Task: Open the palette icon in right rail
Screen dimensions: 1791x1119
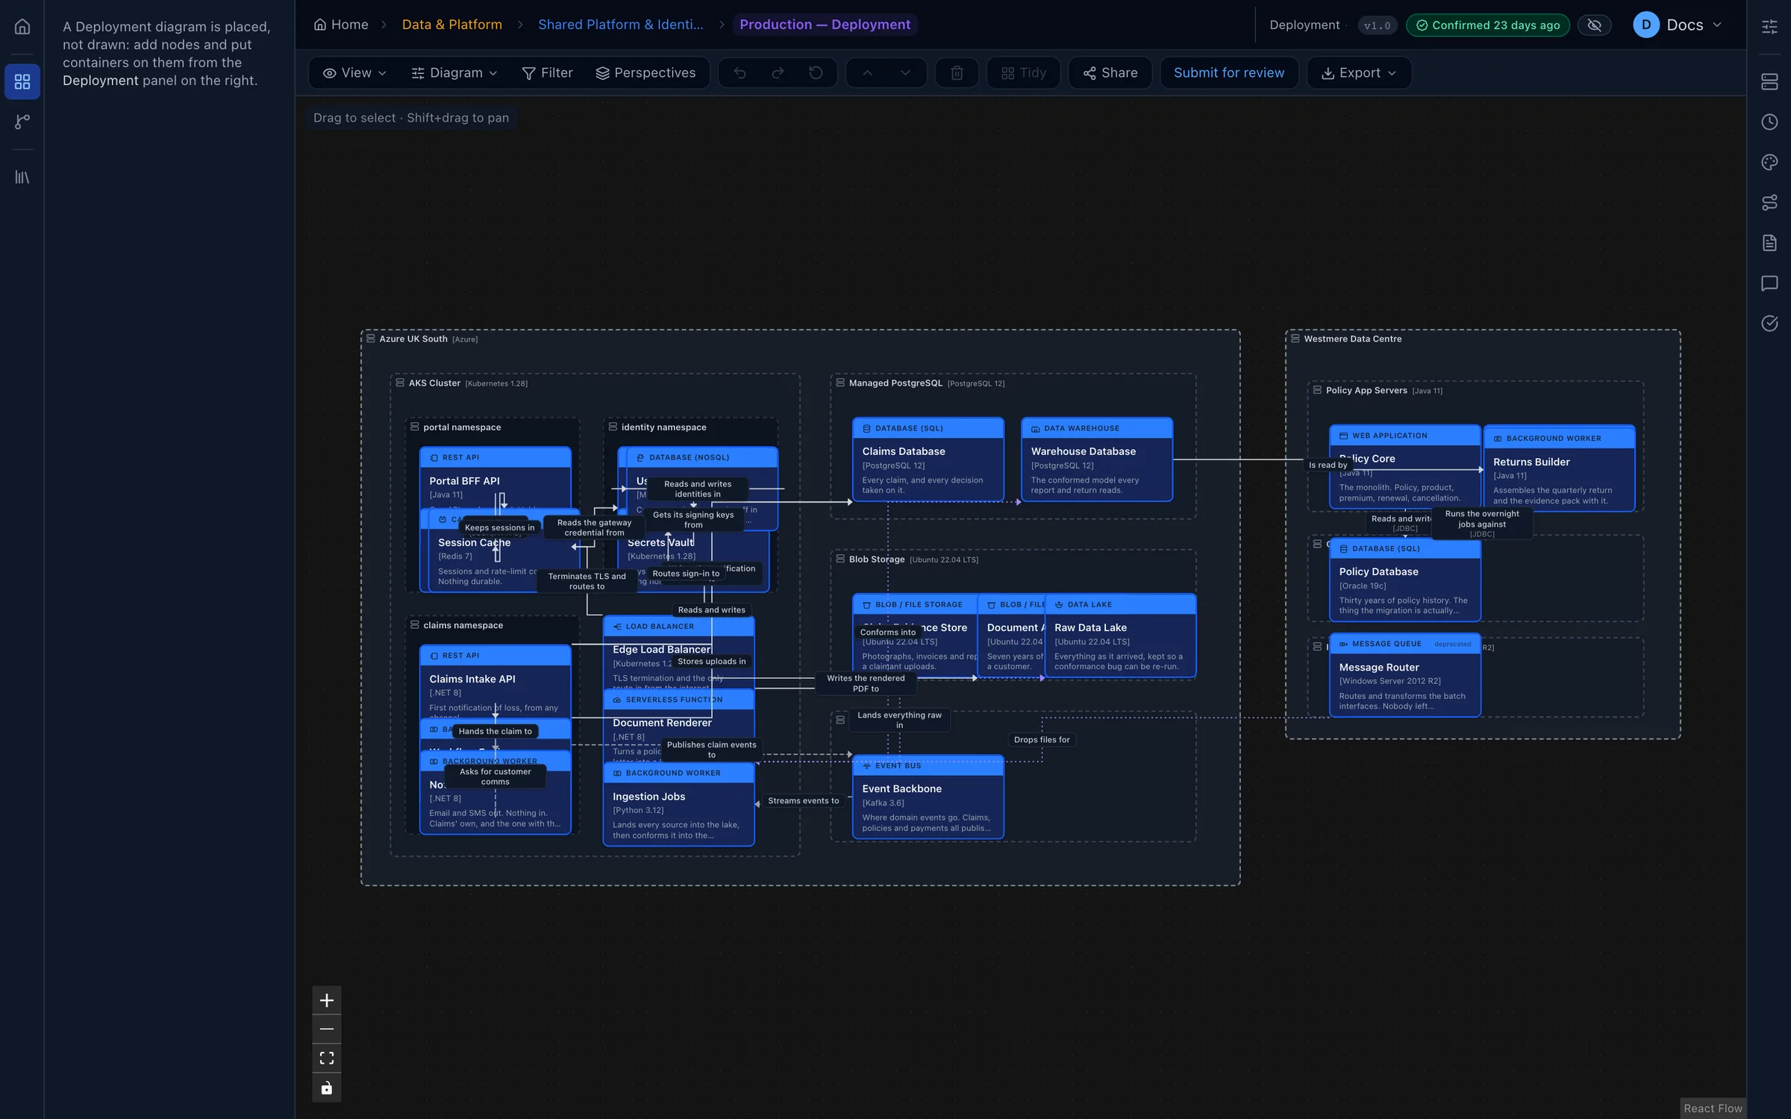Action: 1769,162
